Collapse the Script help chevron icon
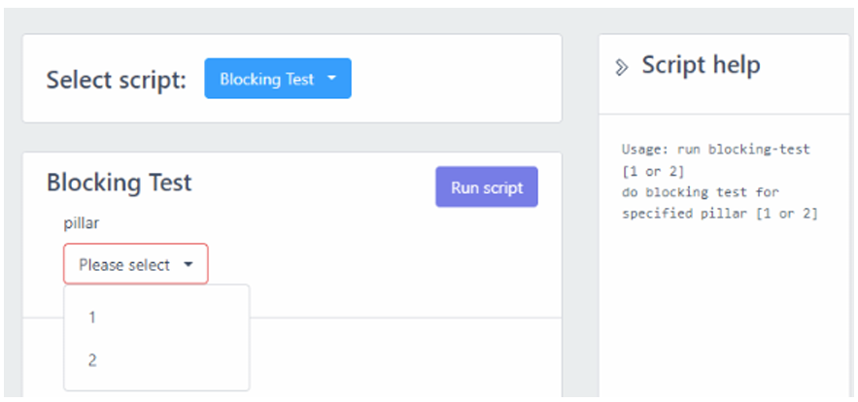The image size is (858, 402). pyautogui.click(x=622, y=67)
